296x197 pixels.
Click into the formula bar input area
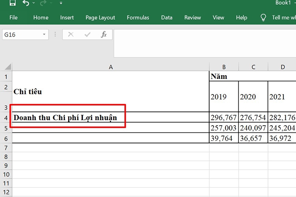click(x=205, y=43)
